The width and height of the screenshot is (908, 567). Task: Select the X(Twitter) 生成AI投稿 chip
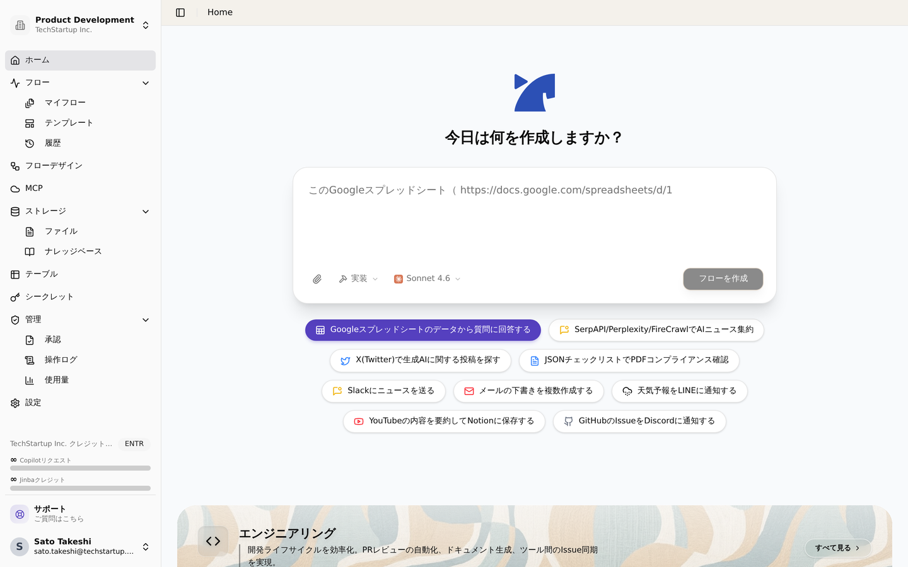pos(421,360)
